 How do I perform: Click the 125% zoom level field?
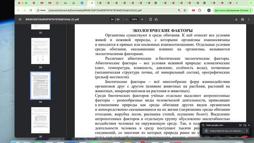click(x=134, y=19)
